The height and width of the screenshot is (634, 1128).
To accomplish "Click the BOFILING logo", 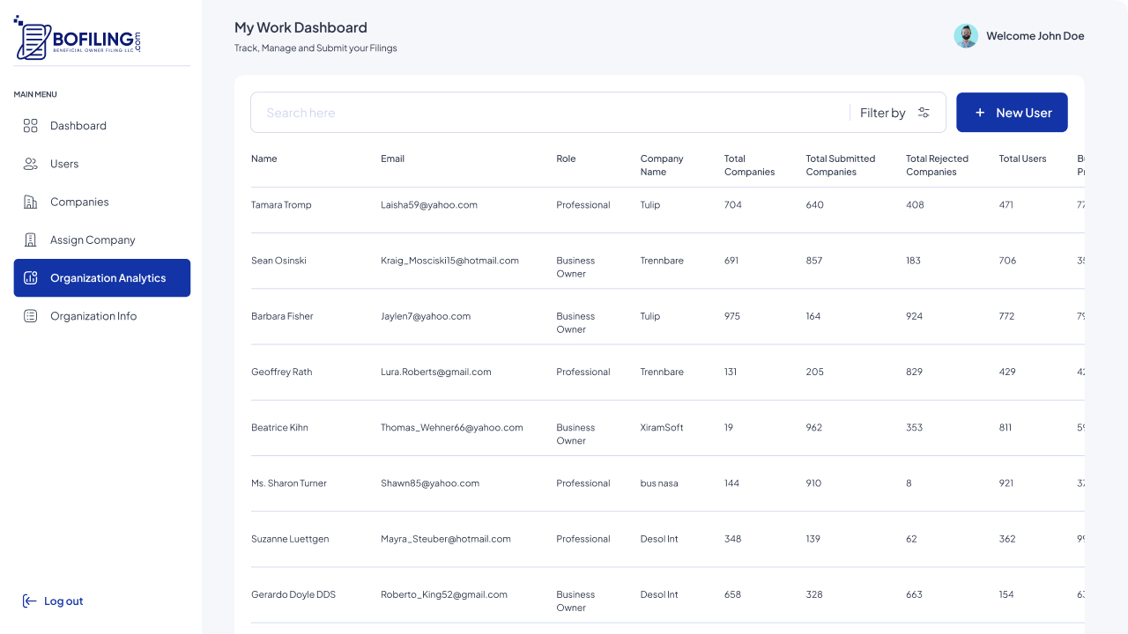I will pos(78,38).
